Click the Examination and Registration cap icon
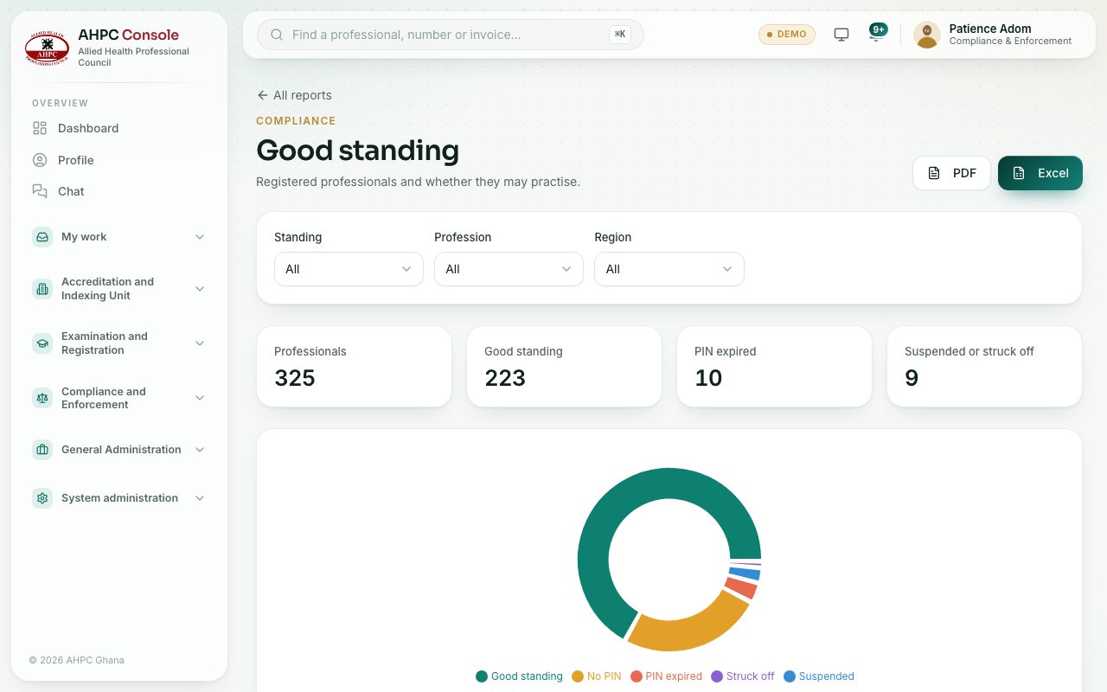 click(x=42, y=343)
